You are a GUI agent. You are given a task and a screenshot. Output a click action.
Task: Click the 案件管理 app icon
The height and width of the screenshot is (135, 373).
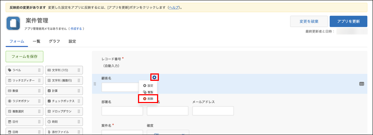coord(13,23)
